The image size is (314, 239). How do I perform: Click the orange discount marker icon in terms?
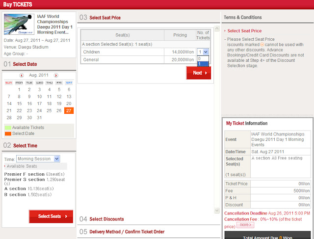262,45
